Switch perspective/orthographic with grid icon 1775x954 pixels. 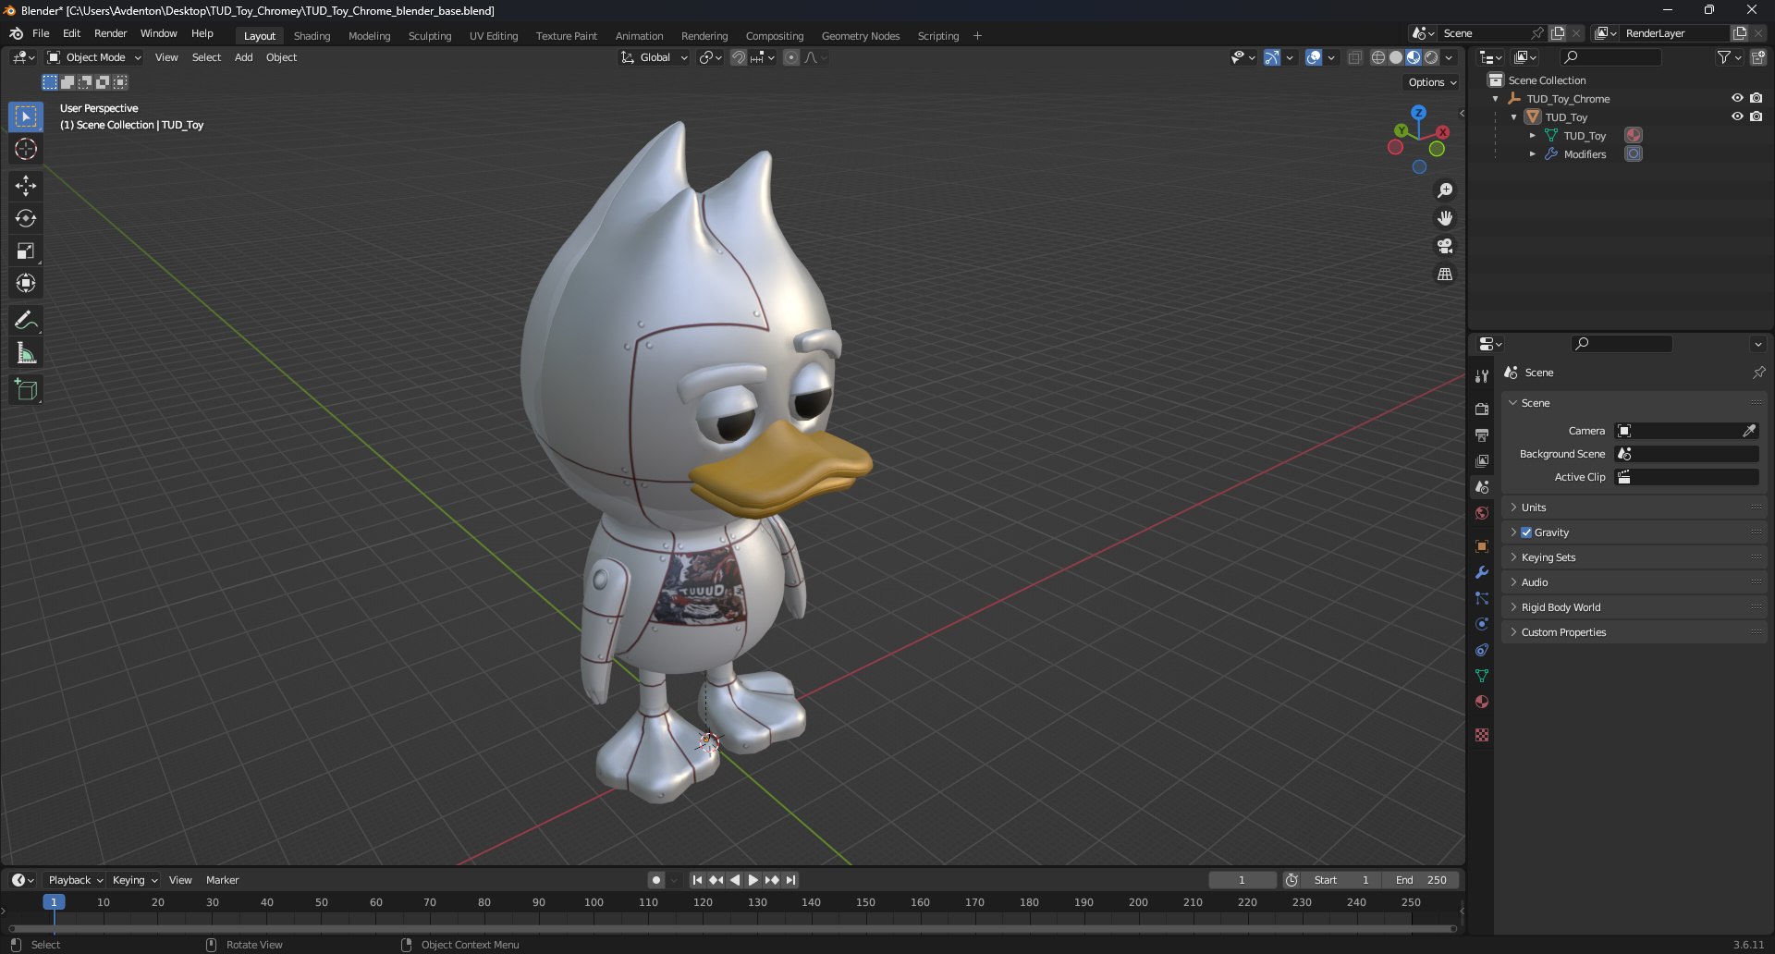1445,275
